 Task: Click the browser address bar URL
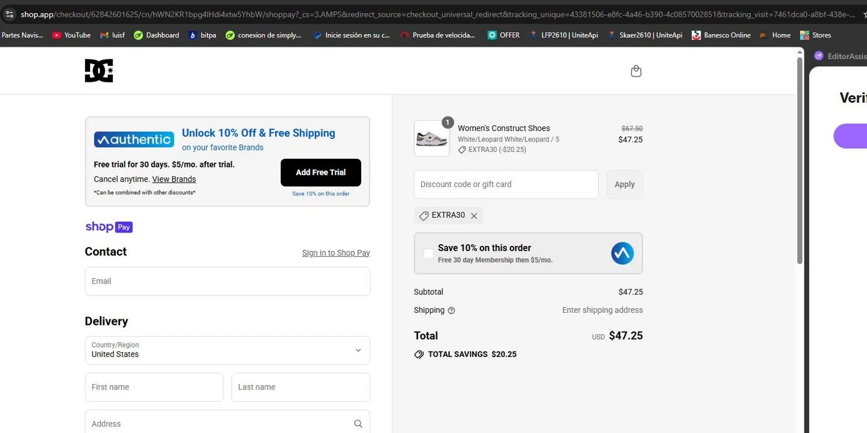click(438, 14)
